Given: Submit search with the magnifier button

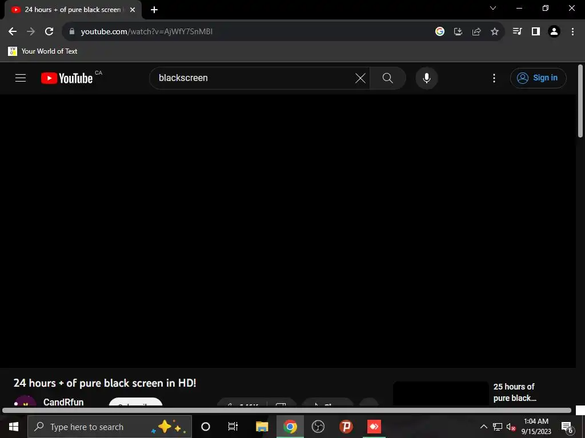Looking at the screenshot, I should point(388,78).
